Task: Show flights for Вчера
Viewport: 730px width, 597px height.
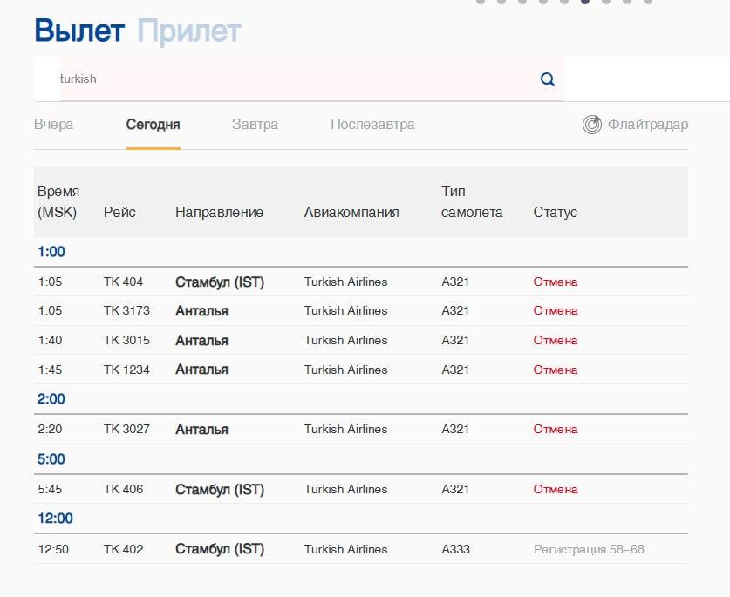Action: (54, 125)
